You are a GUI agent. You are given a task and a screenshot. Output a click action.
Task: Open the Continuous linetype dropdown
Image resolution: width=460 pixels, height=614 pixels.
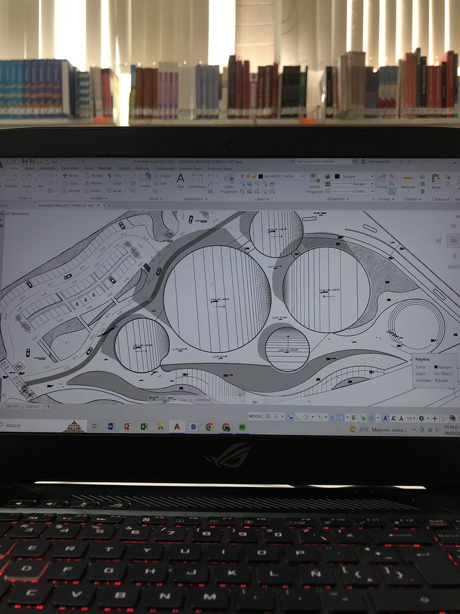(373, 191)
